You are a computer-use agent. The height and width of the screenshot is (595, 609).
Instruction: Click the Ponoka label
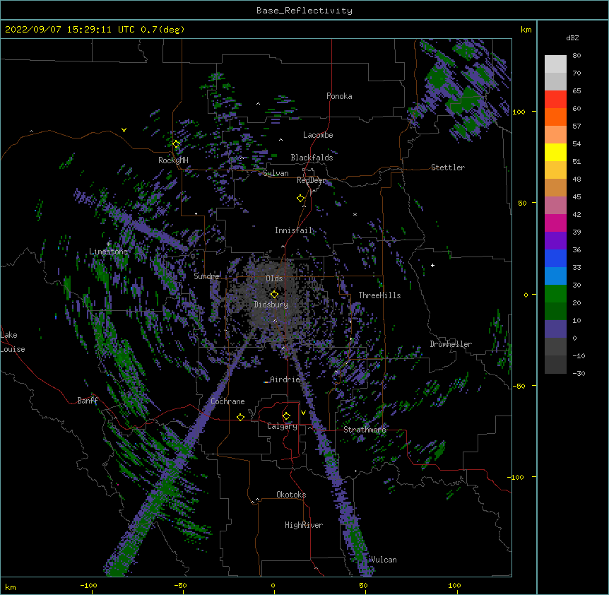(x=339, y=96)
